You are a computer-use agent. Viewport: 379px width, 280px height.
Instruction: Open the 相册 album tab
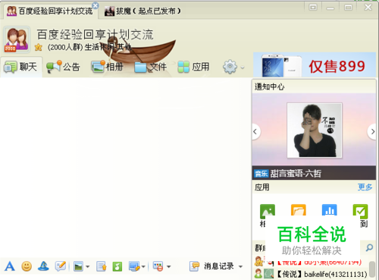coord(107,67)
